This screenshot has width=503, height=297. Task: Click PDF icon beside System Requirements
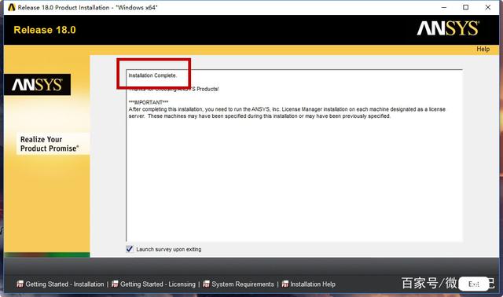(206, 284)
